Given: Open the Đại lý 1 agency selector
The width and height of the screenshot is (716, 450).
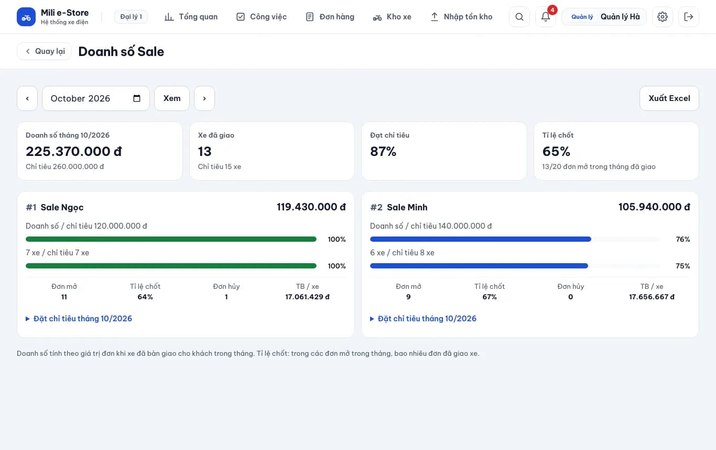Looking at the screenshot, I should point(131,17).
